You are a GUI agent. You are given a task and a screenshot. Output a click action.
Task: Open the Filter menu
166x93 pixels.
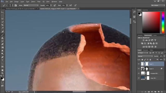coord(39,2)
